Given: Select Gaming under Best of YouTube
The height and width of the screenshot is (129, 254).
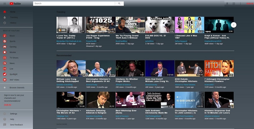Looking at the screenshot, I should pyautogui.click(x=13, y=47).
